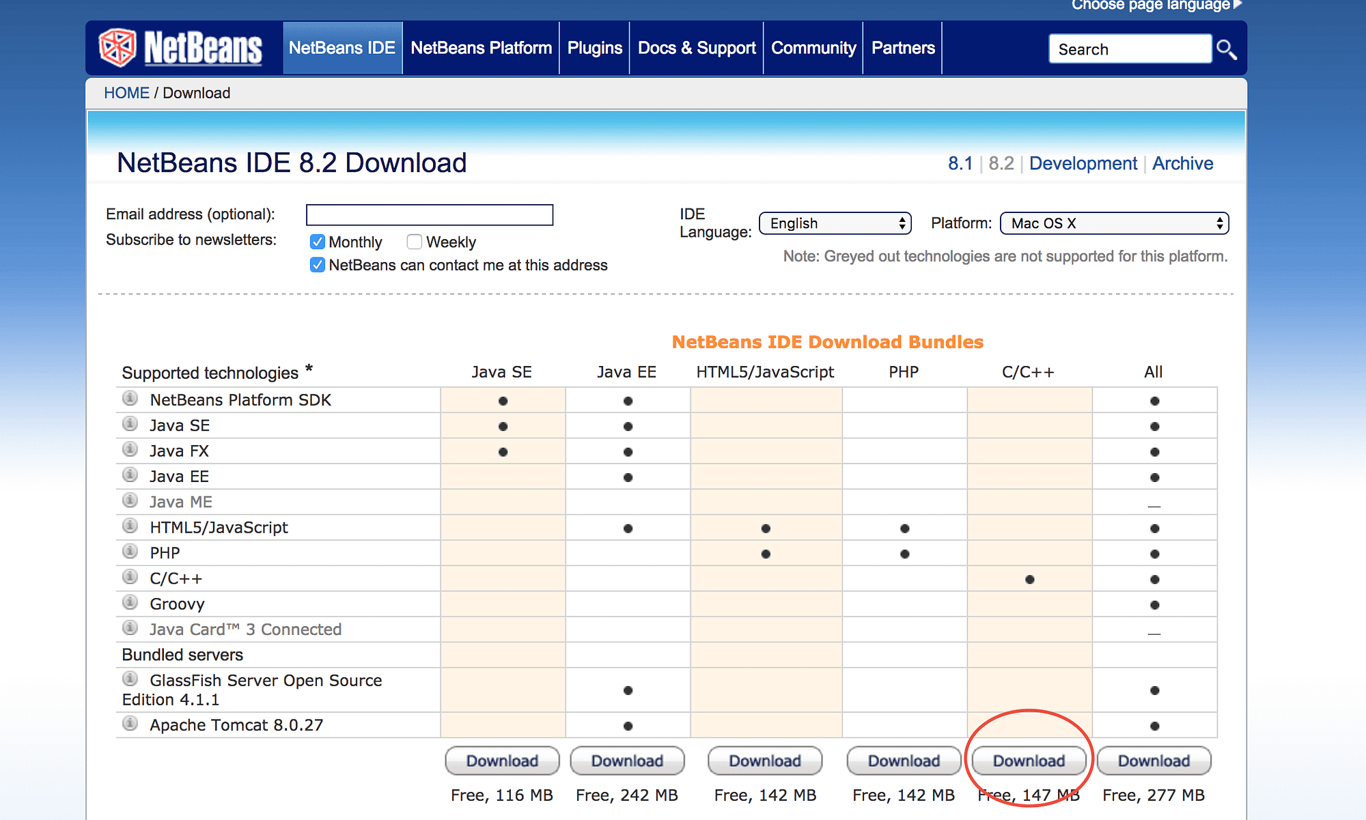Click the search magnifier icon
The height and width of the screenshot is (820, 1366).
coord(1227,49)
